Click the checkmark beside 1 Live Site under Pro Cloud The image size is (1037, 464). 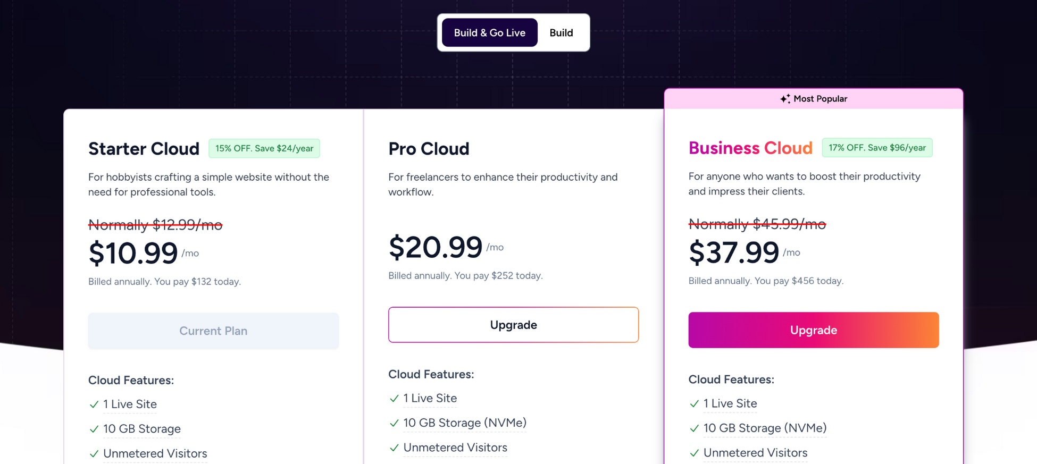(394, 398)
